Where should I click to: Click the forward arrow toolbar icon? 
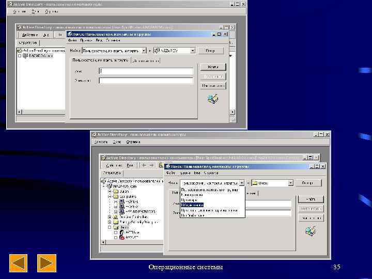click(x=151, y=165)
